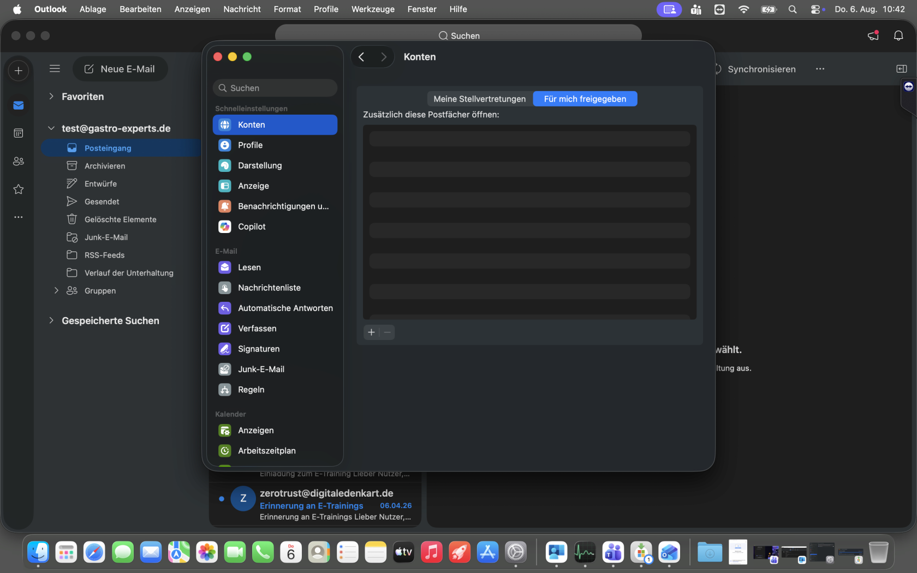Select Posteingang folder

coord(122,148)
